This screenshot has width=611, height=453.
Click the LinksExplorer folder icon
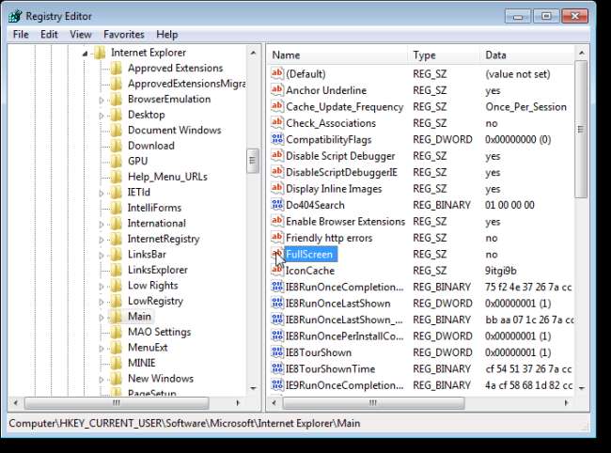pyautogui.click(x=117, y=270)
